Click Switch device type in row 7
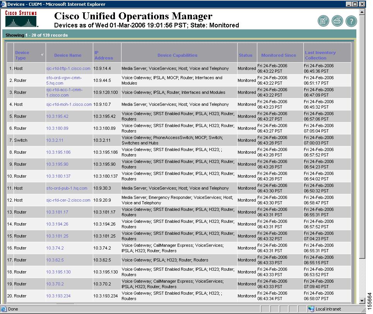 [21, 140]
